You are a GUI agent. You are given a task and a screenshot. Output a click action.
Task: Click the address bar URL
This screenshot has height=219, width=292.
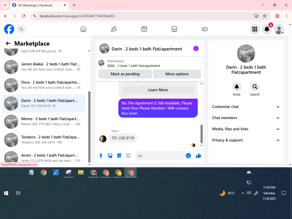77,16
